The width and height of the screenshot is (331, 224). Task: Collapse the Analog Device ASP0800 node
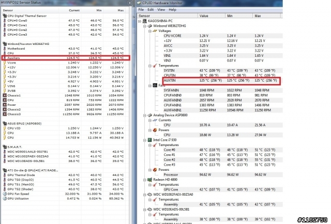tap(145, 115)
